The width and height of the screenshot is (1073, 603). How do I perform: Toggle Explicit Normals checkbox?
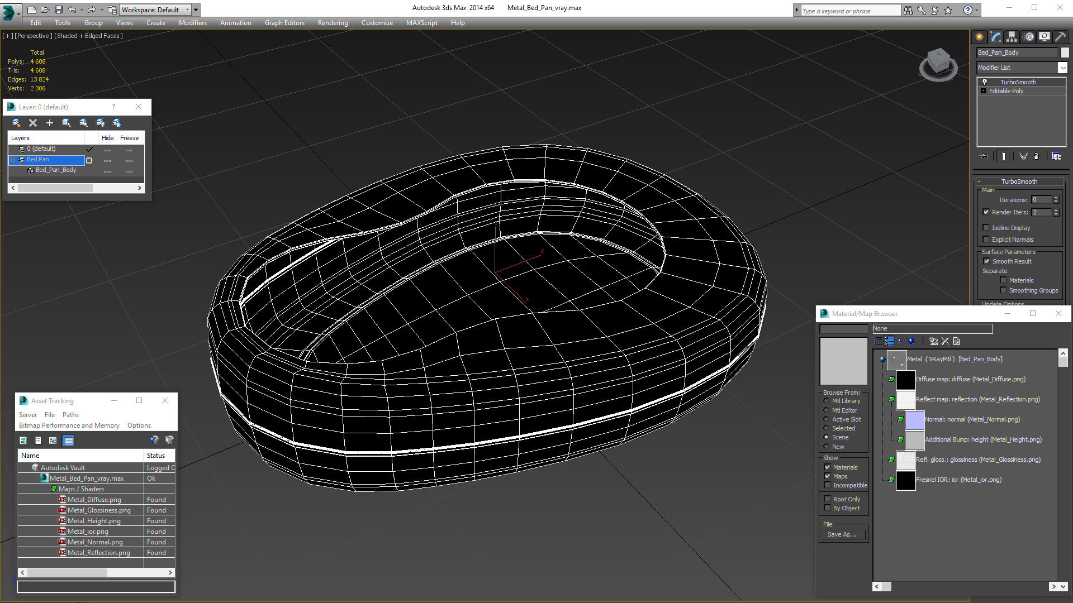click(x=986, y=240)
